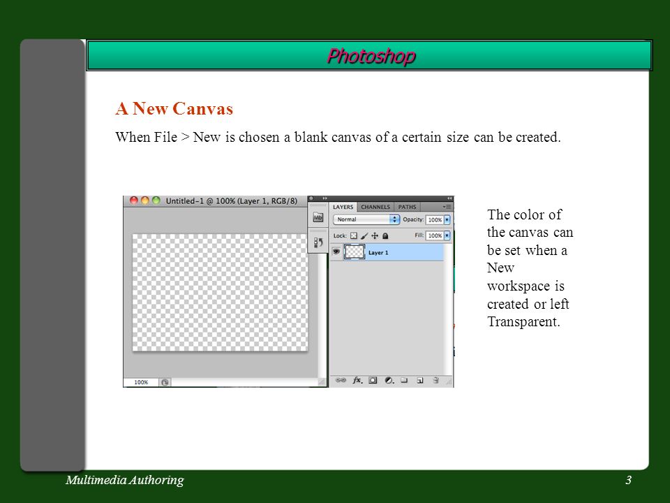The image size is (670, 503).
Task: Click the heading A New Canvas
Action: 174,108
